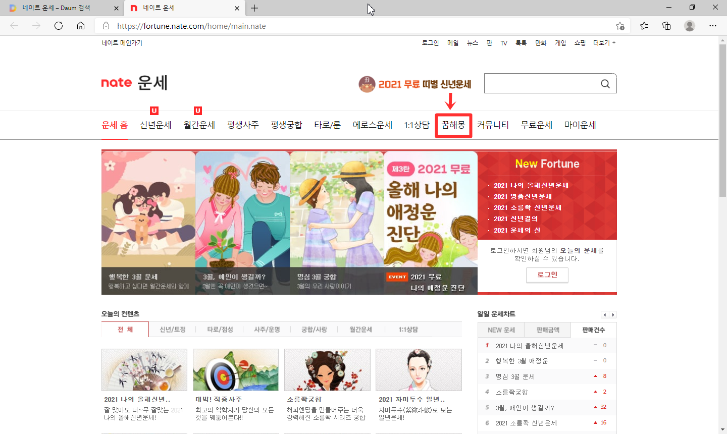This screenshot has width=727, height=434.
Task: Click the browser back arrow
Action: tap(14, 26)
